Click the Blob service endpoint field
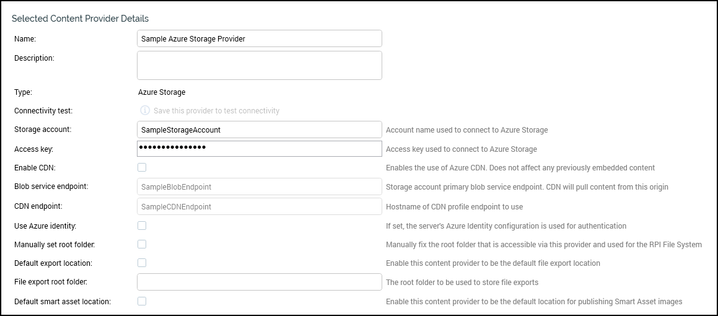This screenshot has height=316, width=718. point(259,187)
